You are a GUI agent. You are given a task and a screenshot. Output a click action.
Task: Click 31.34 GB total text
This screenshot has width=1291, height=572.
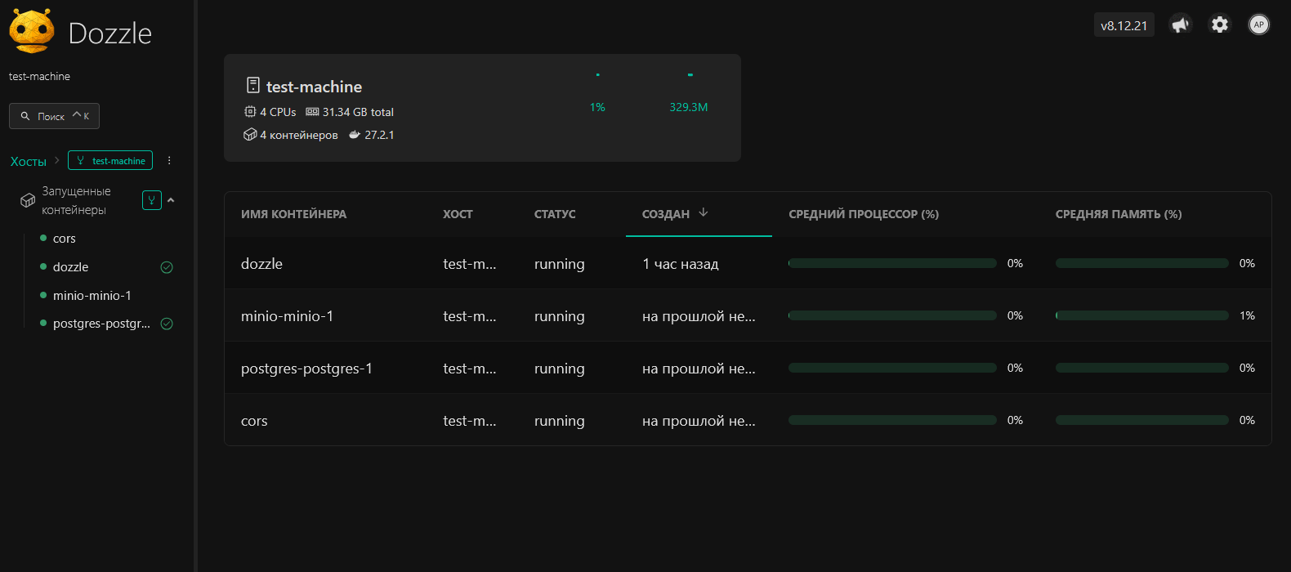(358, 112)
